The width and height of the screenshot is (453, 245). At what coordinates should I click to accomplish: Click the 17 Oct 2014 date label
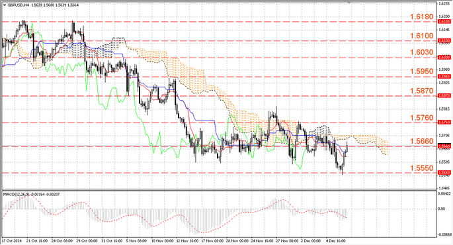pos(12,240)
